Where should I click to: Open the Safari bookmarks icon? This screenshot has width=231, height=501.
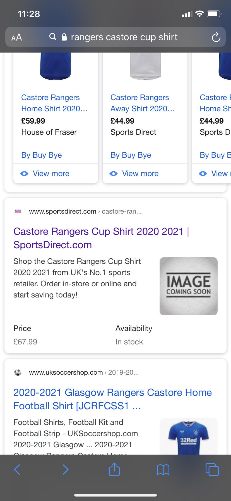(x=163, y=469)
